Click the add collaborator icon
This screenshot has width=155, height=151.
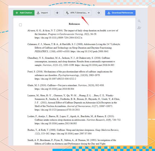click(139, 28)
